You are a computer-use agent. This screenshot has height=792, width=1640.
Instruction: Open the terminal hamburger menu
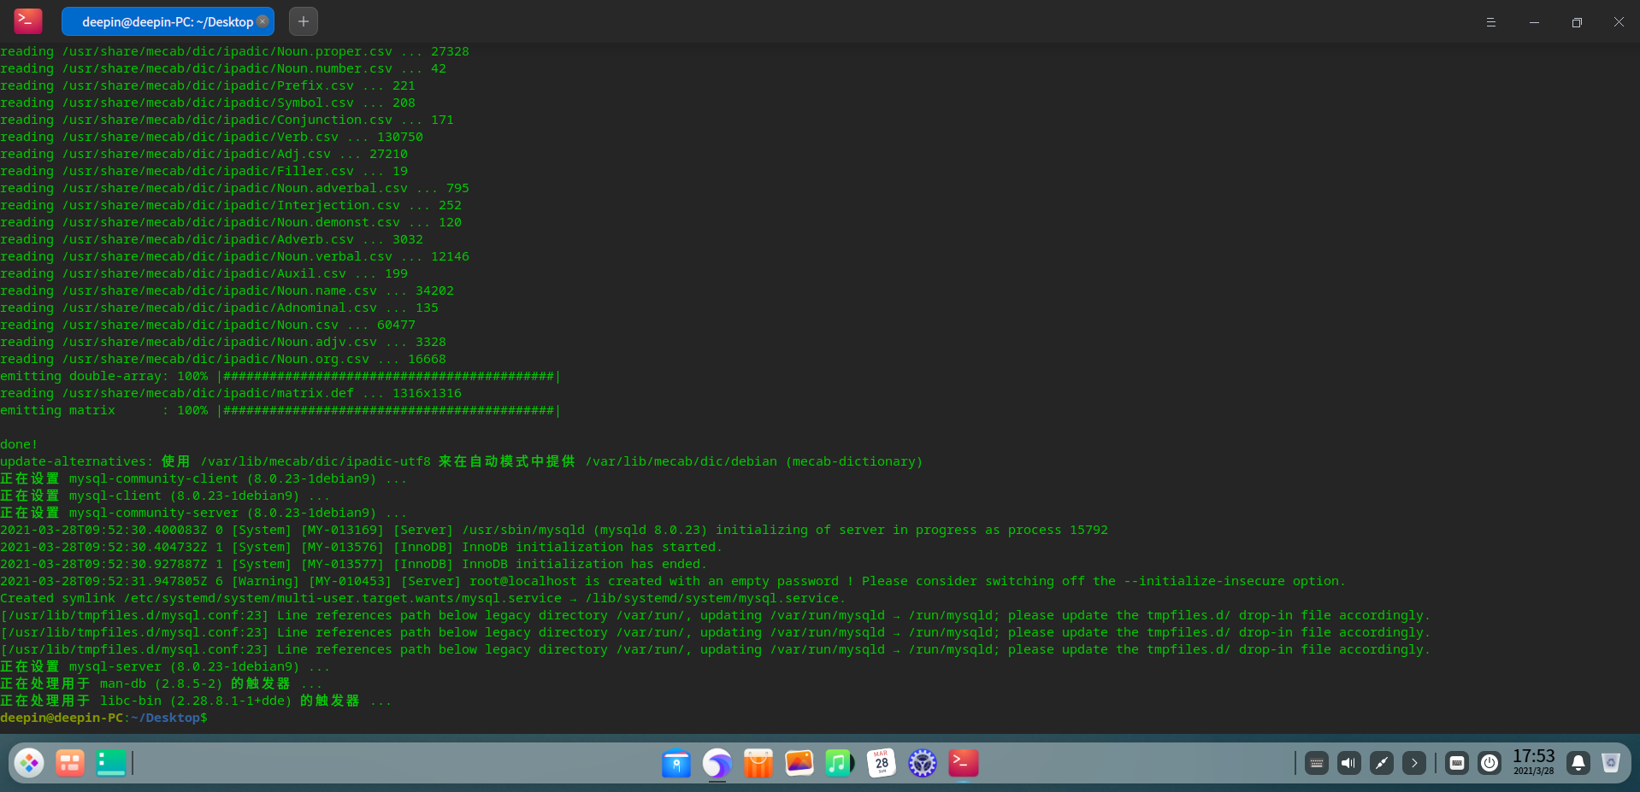(x=1490, y=22)
